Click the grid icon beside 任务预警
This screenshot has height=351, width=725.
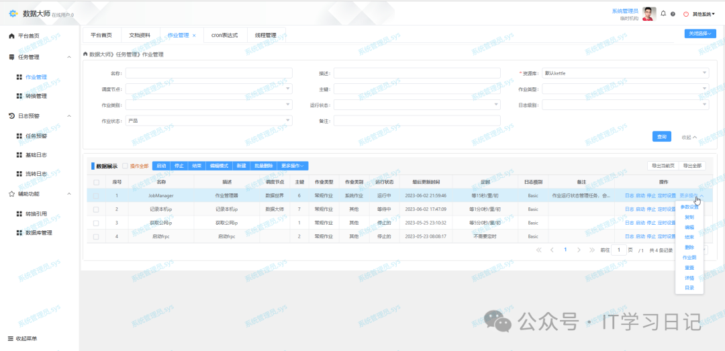tap(19, 136)
